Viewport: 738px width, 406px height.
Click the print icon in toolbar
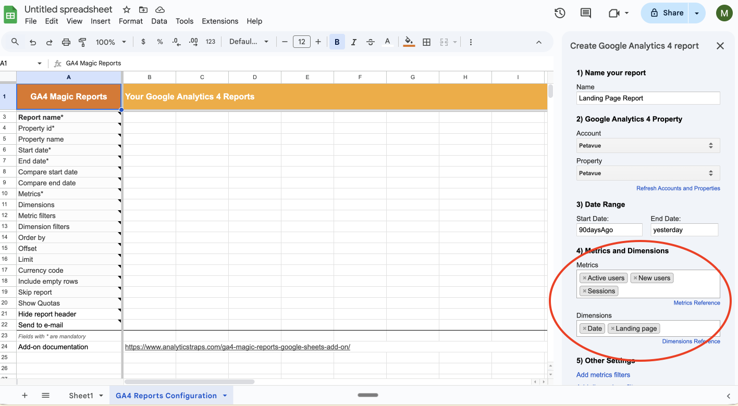(x=66, y=42)
